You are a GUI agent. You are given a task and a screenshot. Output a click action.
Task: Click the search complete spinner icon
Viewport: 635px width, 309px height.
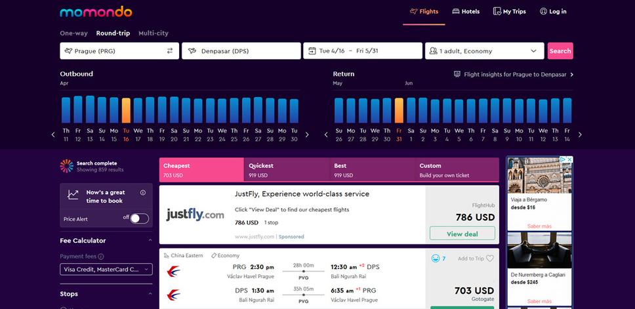coord(67,166)
